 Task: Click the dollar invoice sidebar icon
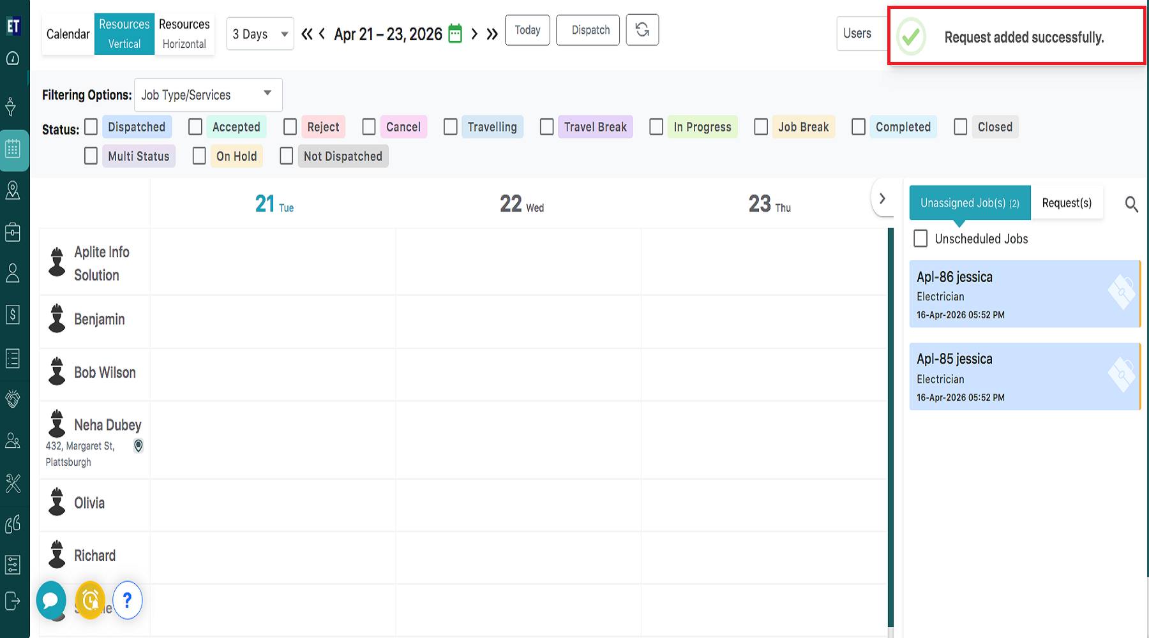pos(13,315)
